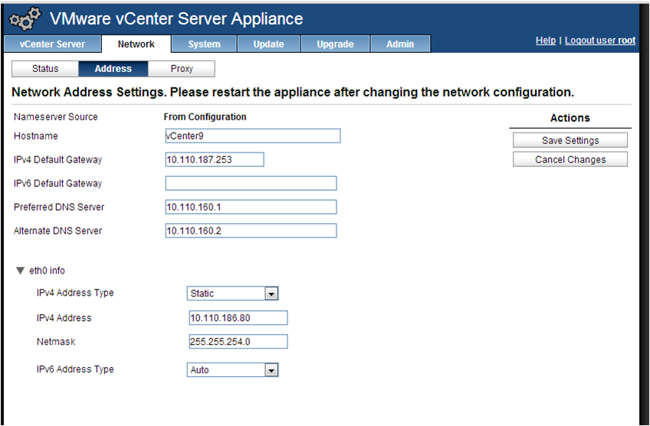Go to the Upgrade tab
650x426 pixels.
(335, 44)
